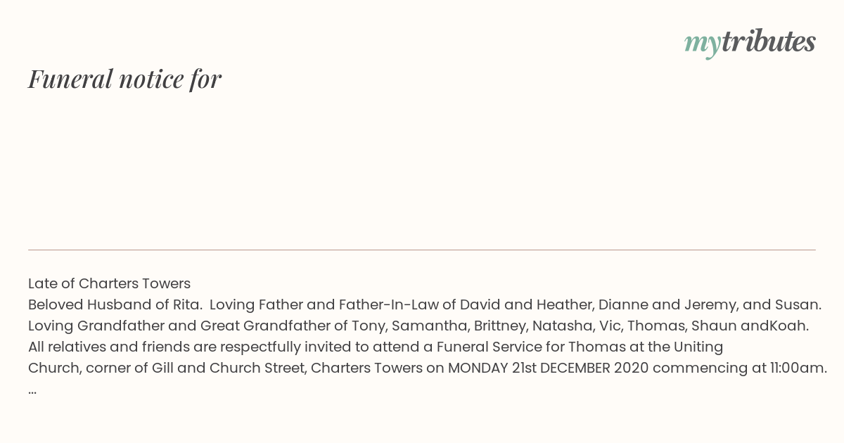Click the mytributes logo
Image resolution: width=844 pixels, height=443 pixels.
pos(750,42)
